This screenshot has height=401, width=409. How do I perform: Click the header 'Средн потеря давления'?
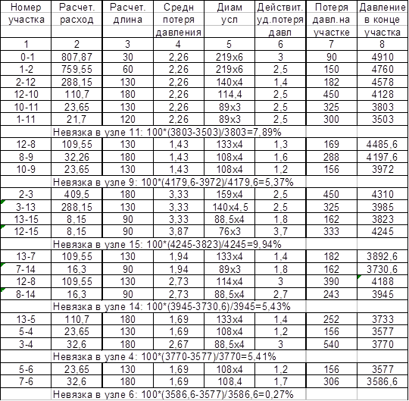click(179, 20)
